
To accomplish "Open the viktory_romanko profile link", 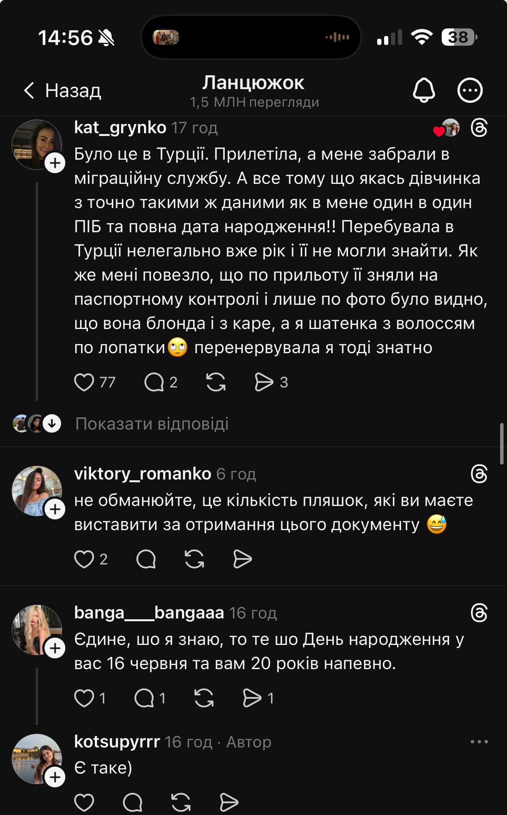I will pyautogui.click(x=142, y=474).
